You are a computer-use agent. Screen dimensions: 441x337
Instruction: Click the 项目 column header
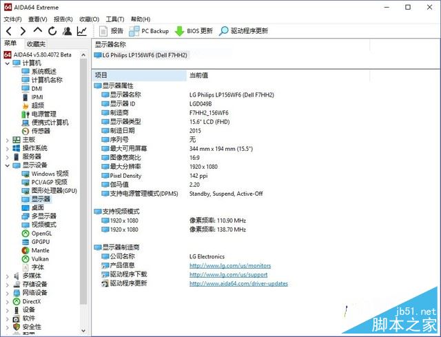tap(139, 75)
